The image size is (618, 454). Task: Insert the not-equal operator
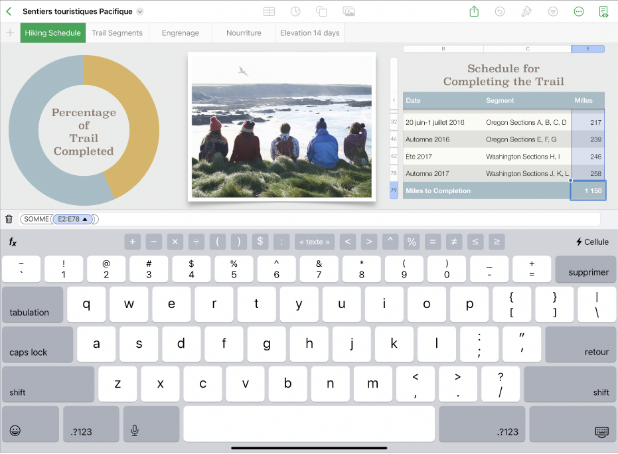pos(454,242)
